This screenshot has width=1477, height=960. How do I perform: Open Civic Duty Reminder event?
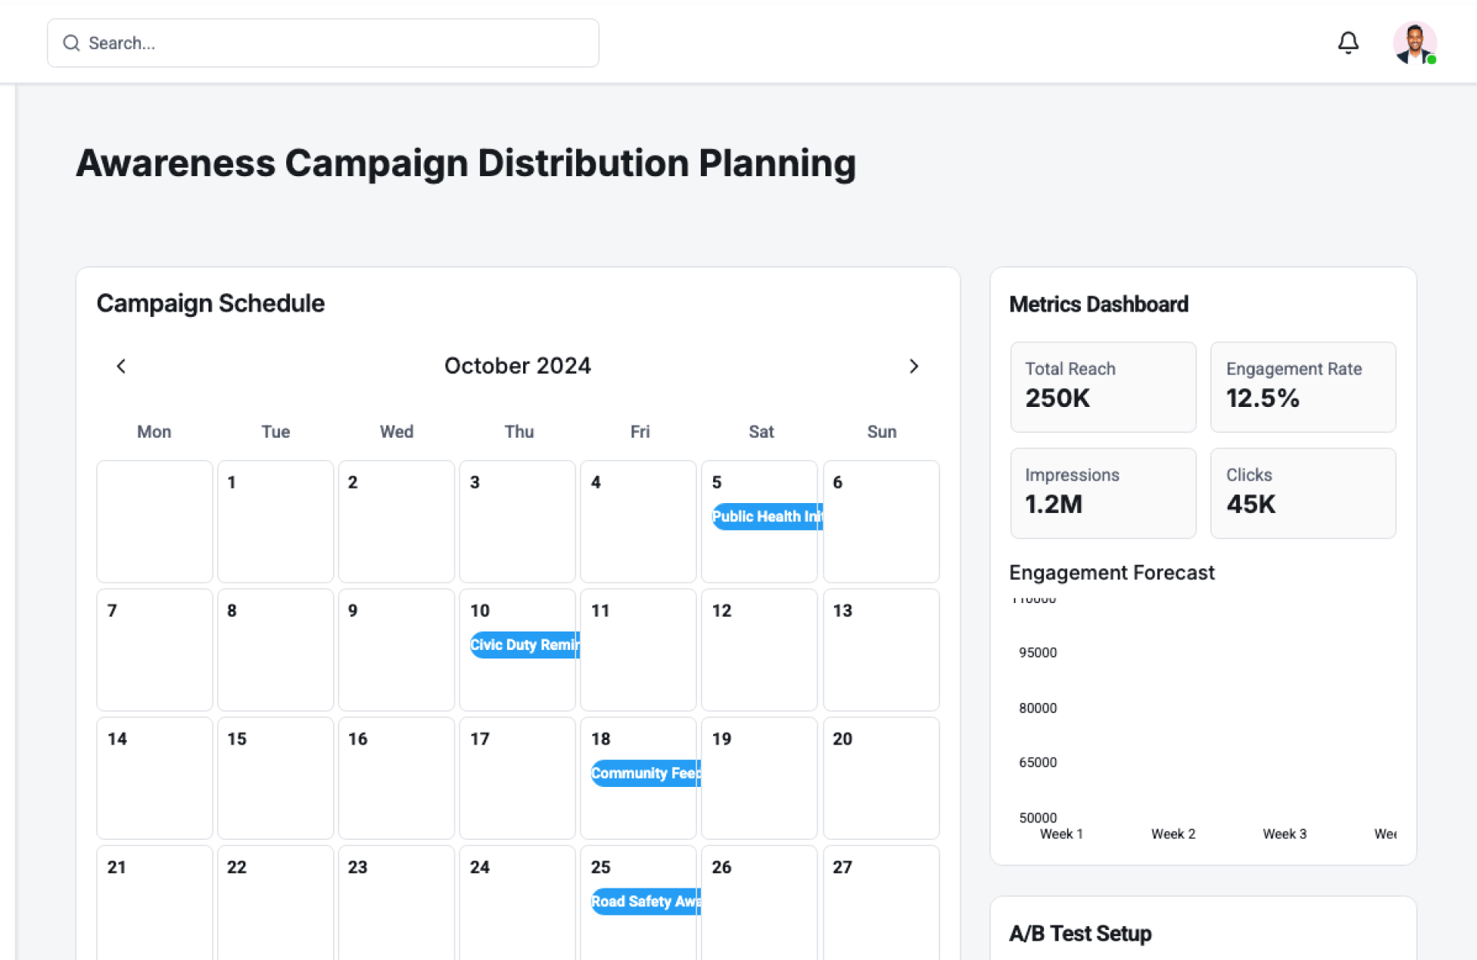(x=525, y=645)
